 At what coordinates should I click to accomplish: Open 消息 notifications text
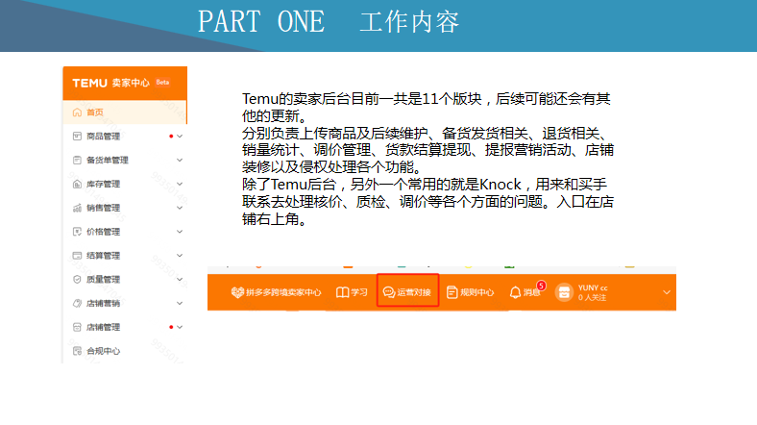click(x=531, y=292)
